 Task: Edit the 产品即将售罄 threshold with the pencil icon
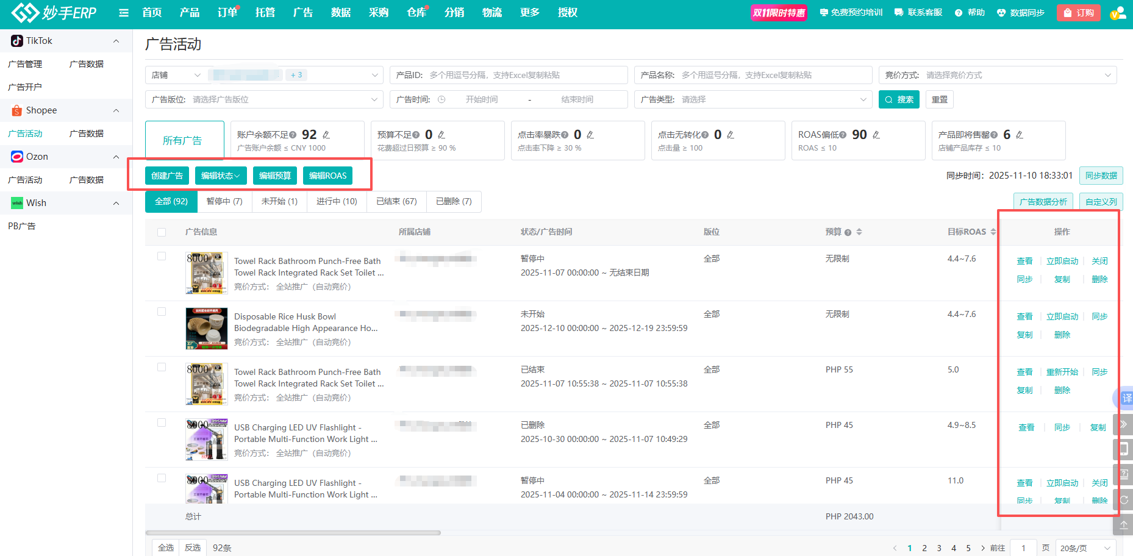(1020, 135)
